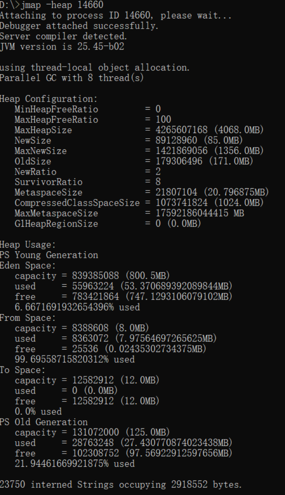Click the MinHeapFreeRatio entry
This screenshot has height=495, width=285.
(x=56, y=109)
